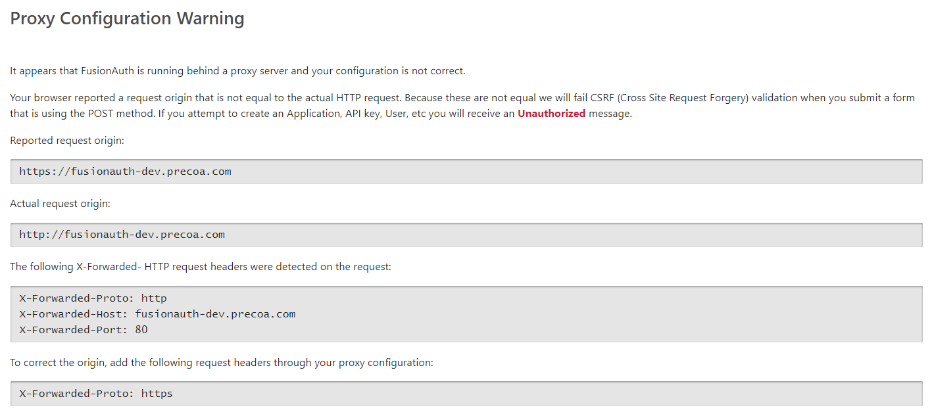934x416 pixels.
Task: Click the Proxy Configuration Warning heading
Action: [127, 19]
